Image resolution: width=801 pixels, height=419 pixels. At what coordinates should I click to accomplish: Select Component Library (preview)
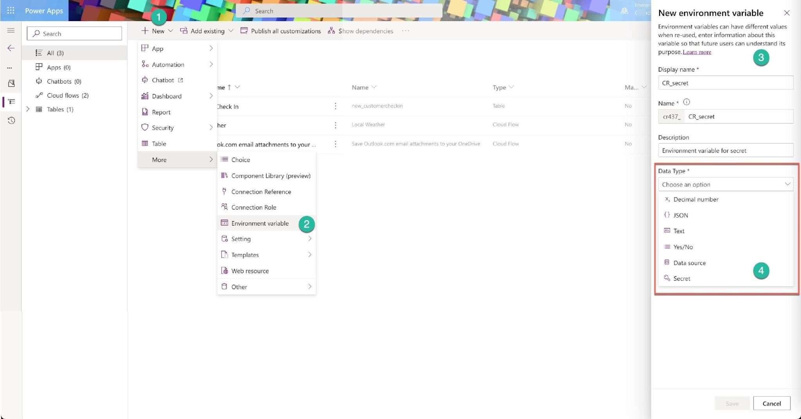click(x=266, y=176)
